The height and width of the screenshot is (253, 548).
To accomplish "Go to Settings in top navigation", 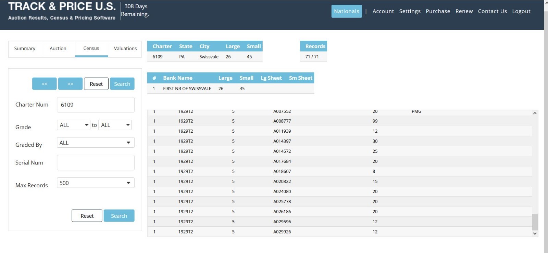I will coord(410,11).
